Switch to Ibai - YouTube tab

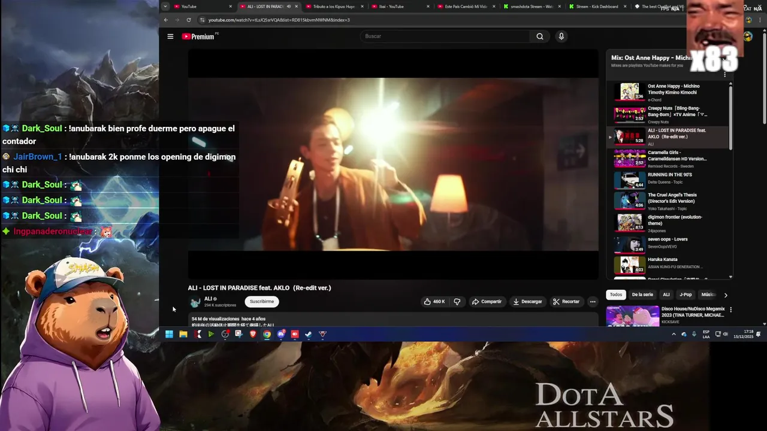[400, 7]
